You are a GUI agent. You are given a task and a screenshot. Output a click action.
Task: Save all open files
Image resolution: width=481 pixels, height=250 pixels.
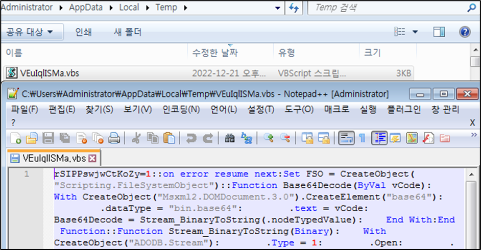(65, 138)
